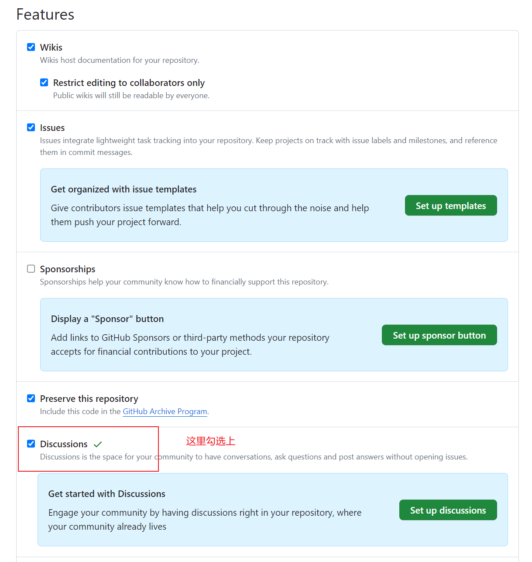Click the Set up templates button
This screenshot has width=532, height=562.
(x=451, y=206)
